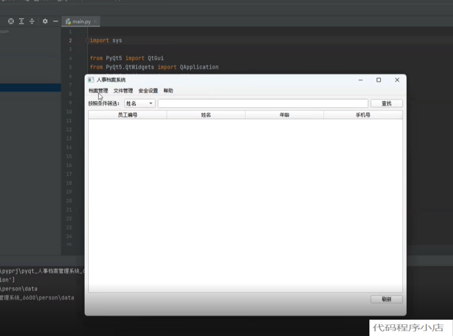Open the 帮助 menu
The width and height of the screenshot is (453, 336).
point(169,90)
